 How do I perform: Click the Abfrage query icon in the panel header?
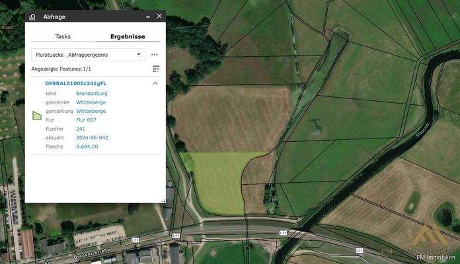32,16
